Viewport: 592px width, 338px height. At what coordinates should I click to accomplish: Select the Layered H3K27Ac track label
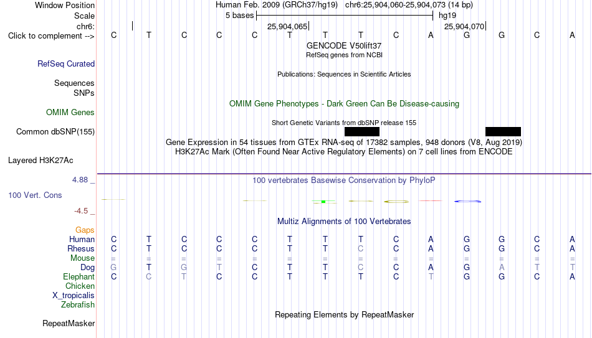click(41, 161)
